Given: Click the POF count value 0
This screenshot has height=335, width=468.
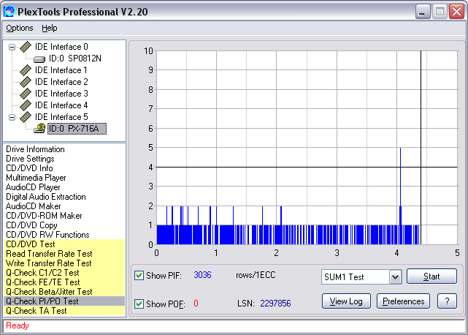Looking at the screenshot, I should [196, 304].
